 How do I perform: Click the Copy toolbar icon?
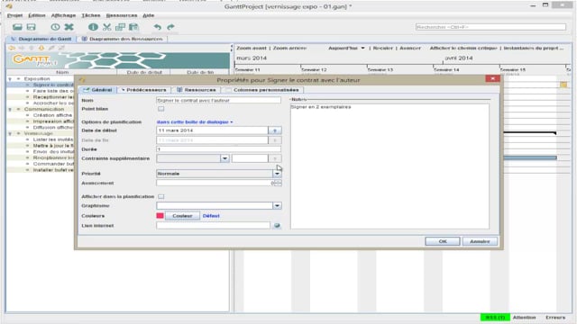[x=120, y=27]
